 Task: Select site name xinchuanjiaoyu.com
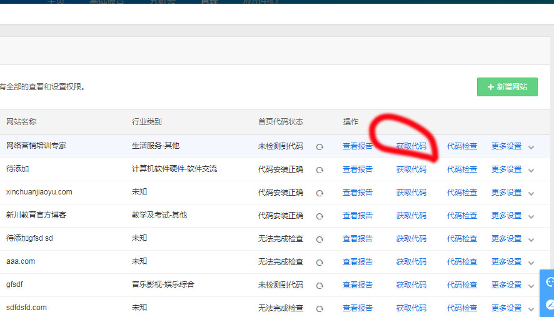pos(39,192)
